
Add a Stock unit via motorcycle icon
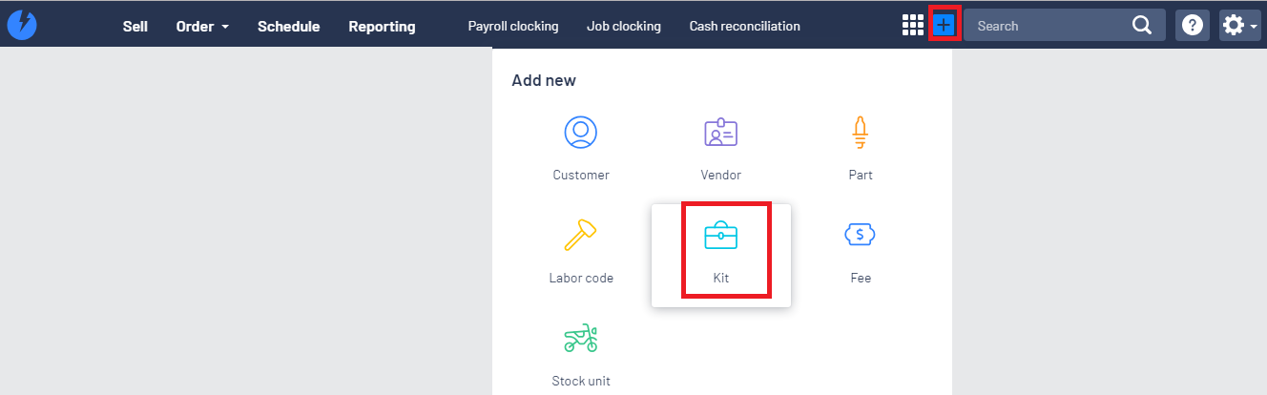tap(580, 337)
